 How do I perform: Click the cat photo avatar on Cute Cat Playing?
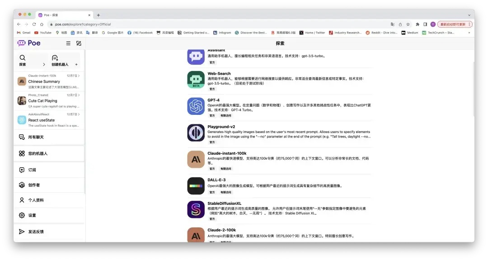click(22, 100)
